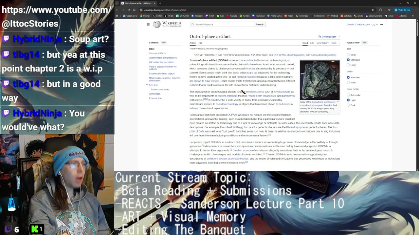The image size is (419, 235).
Task: Open the Restream bookmark
Action: coord(197,16)
